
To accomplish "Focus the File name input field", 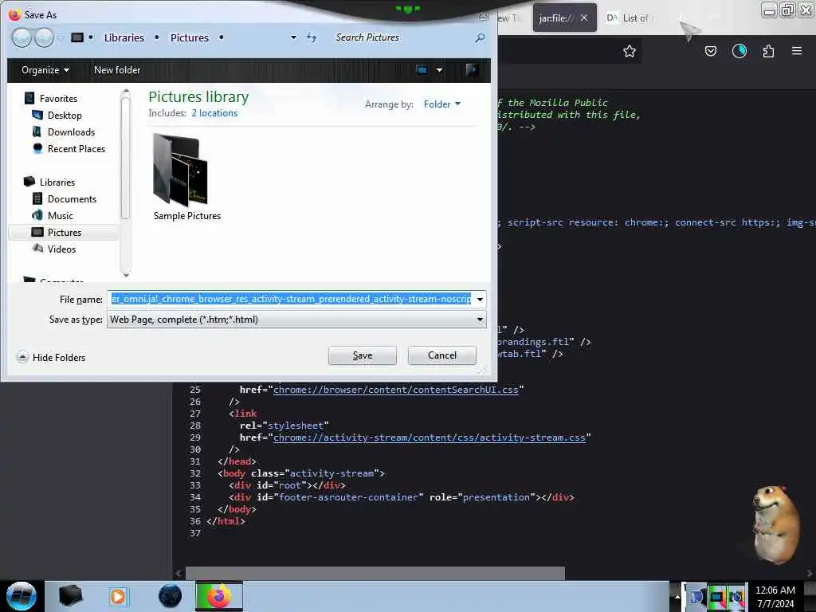I will [x=290, y=300].
